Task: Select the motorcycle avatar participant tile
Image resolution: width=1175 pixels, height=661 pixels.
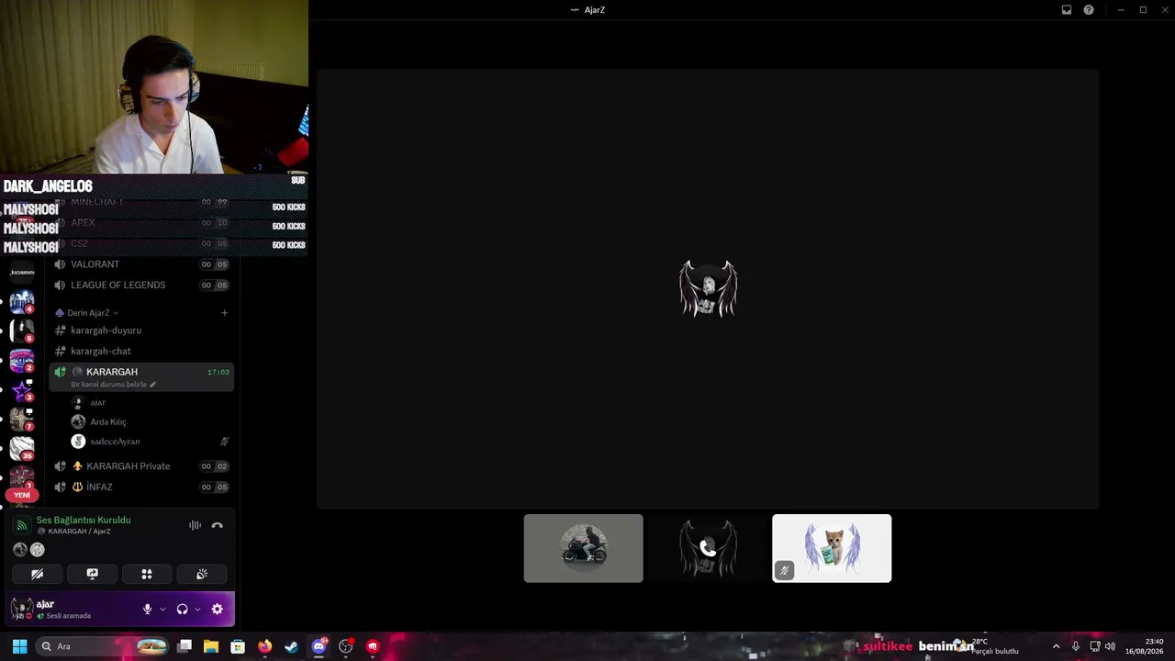Action: [584, 548]
